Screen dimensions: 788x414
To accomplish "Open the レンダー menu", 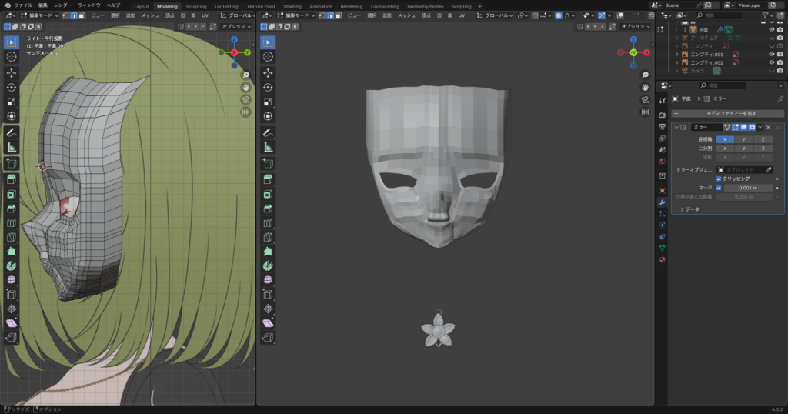I will (x=62, y=5).
